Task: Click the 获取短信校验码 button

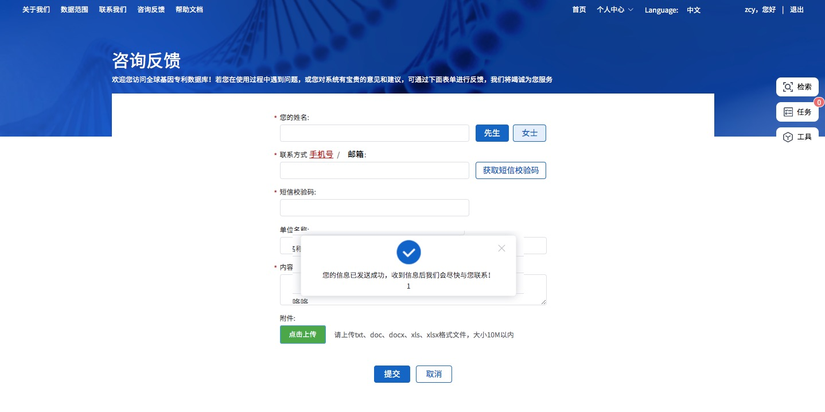Action: pos(511,170)
